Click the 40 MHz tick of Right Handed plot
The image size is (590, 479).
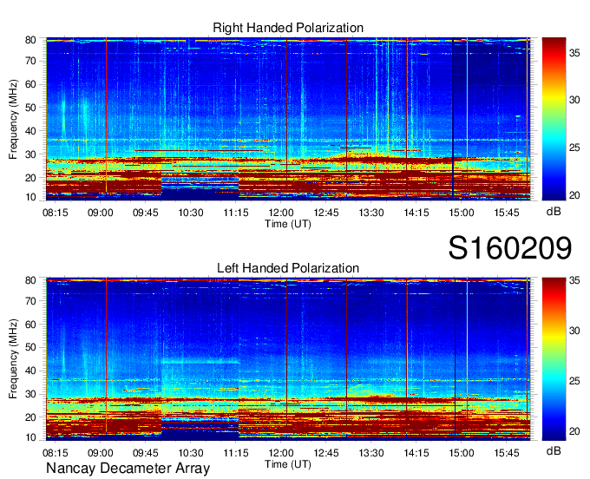(x=30, y=131)
